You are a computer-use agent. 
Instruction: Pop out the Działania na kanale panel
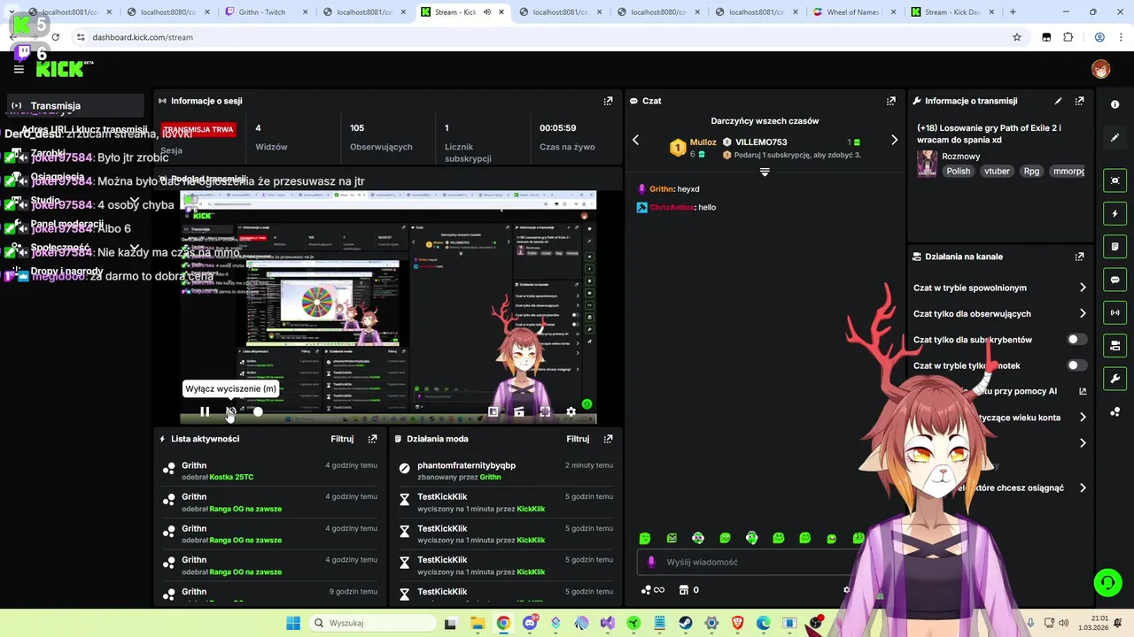[x=1079, y=257]
